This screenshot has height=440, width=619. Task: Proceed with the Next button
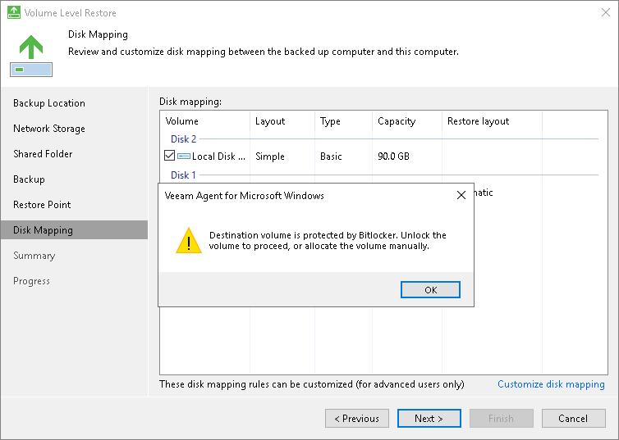tap(429, 419)
